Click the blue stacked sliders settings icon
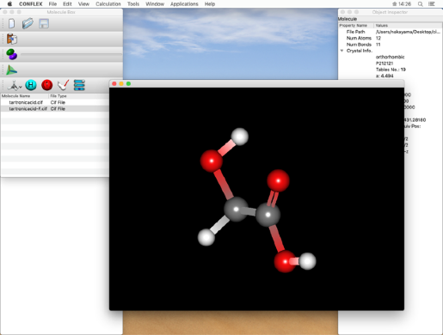Image resolution: width=443 pixels, height=335 pixels. click(x=79, y=85)
